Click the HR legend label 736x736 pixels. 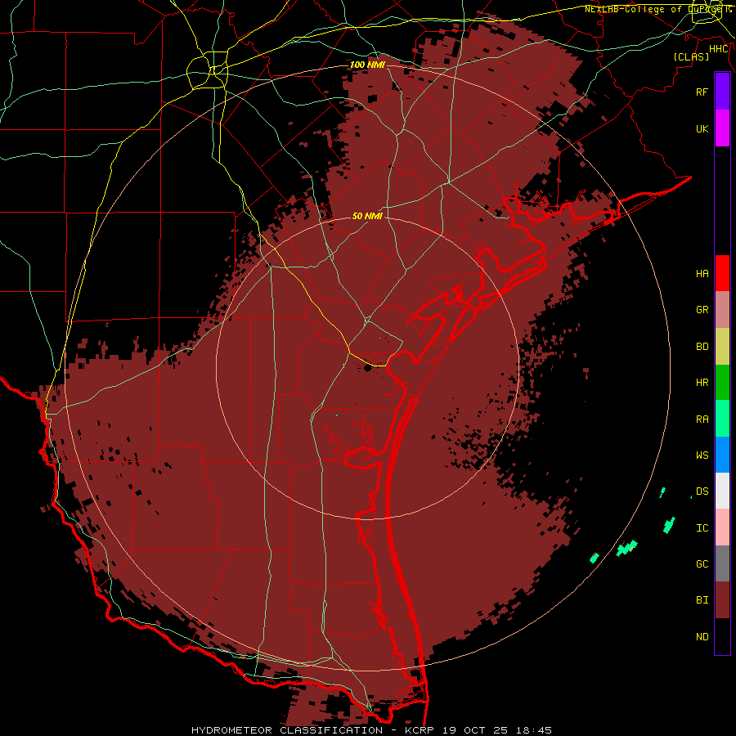pyautogui.click(x=702, y=383)
